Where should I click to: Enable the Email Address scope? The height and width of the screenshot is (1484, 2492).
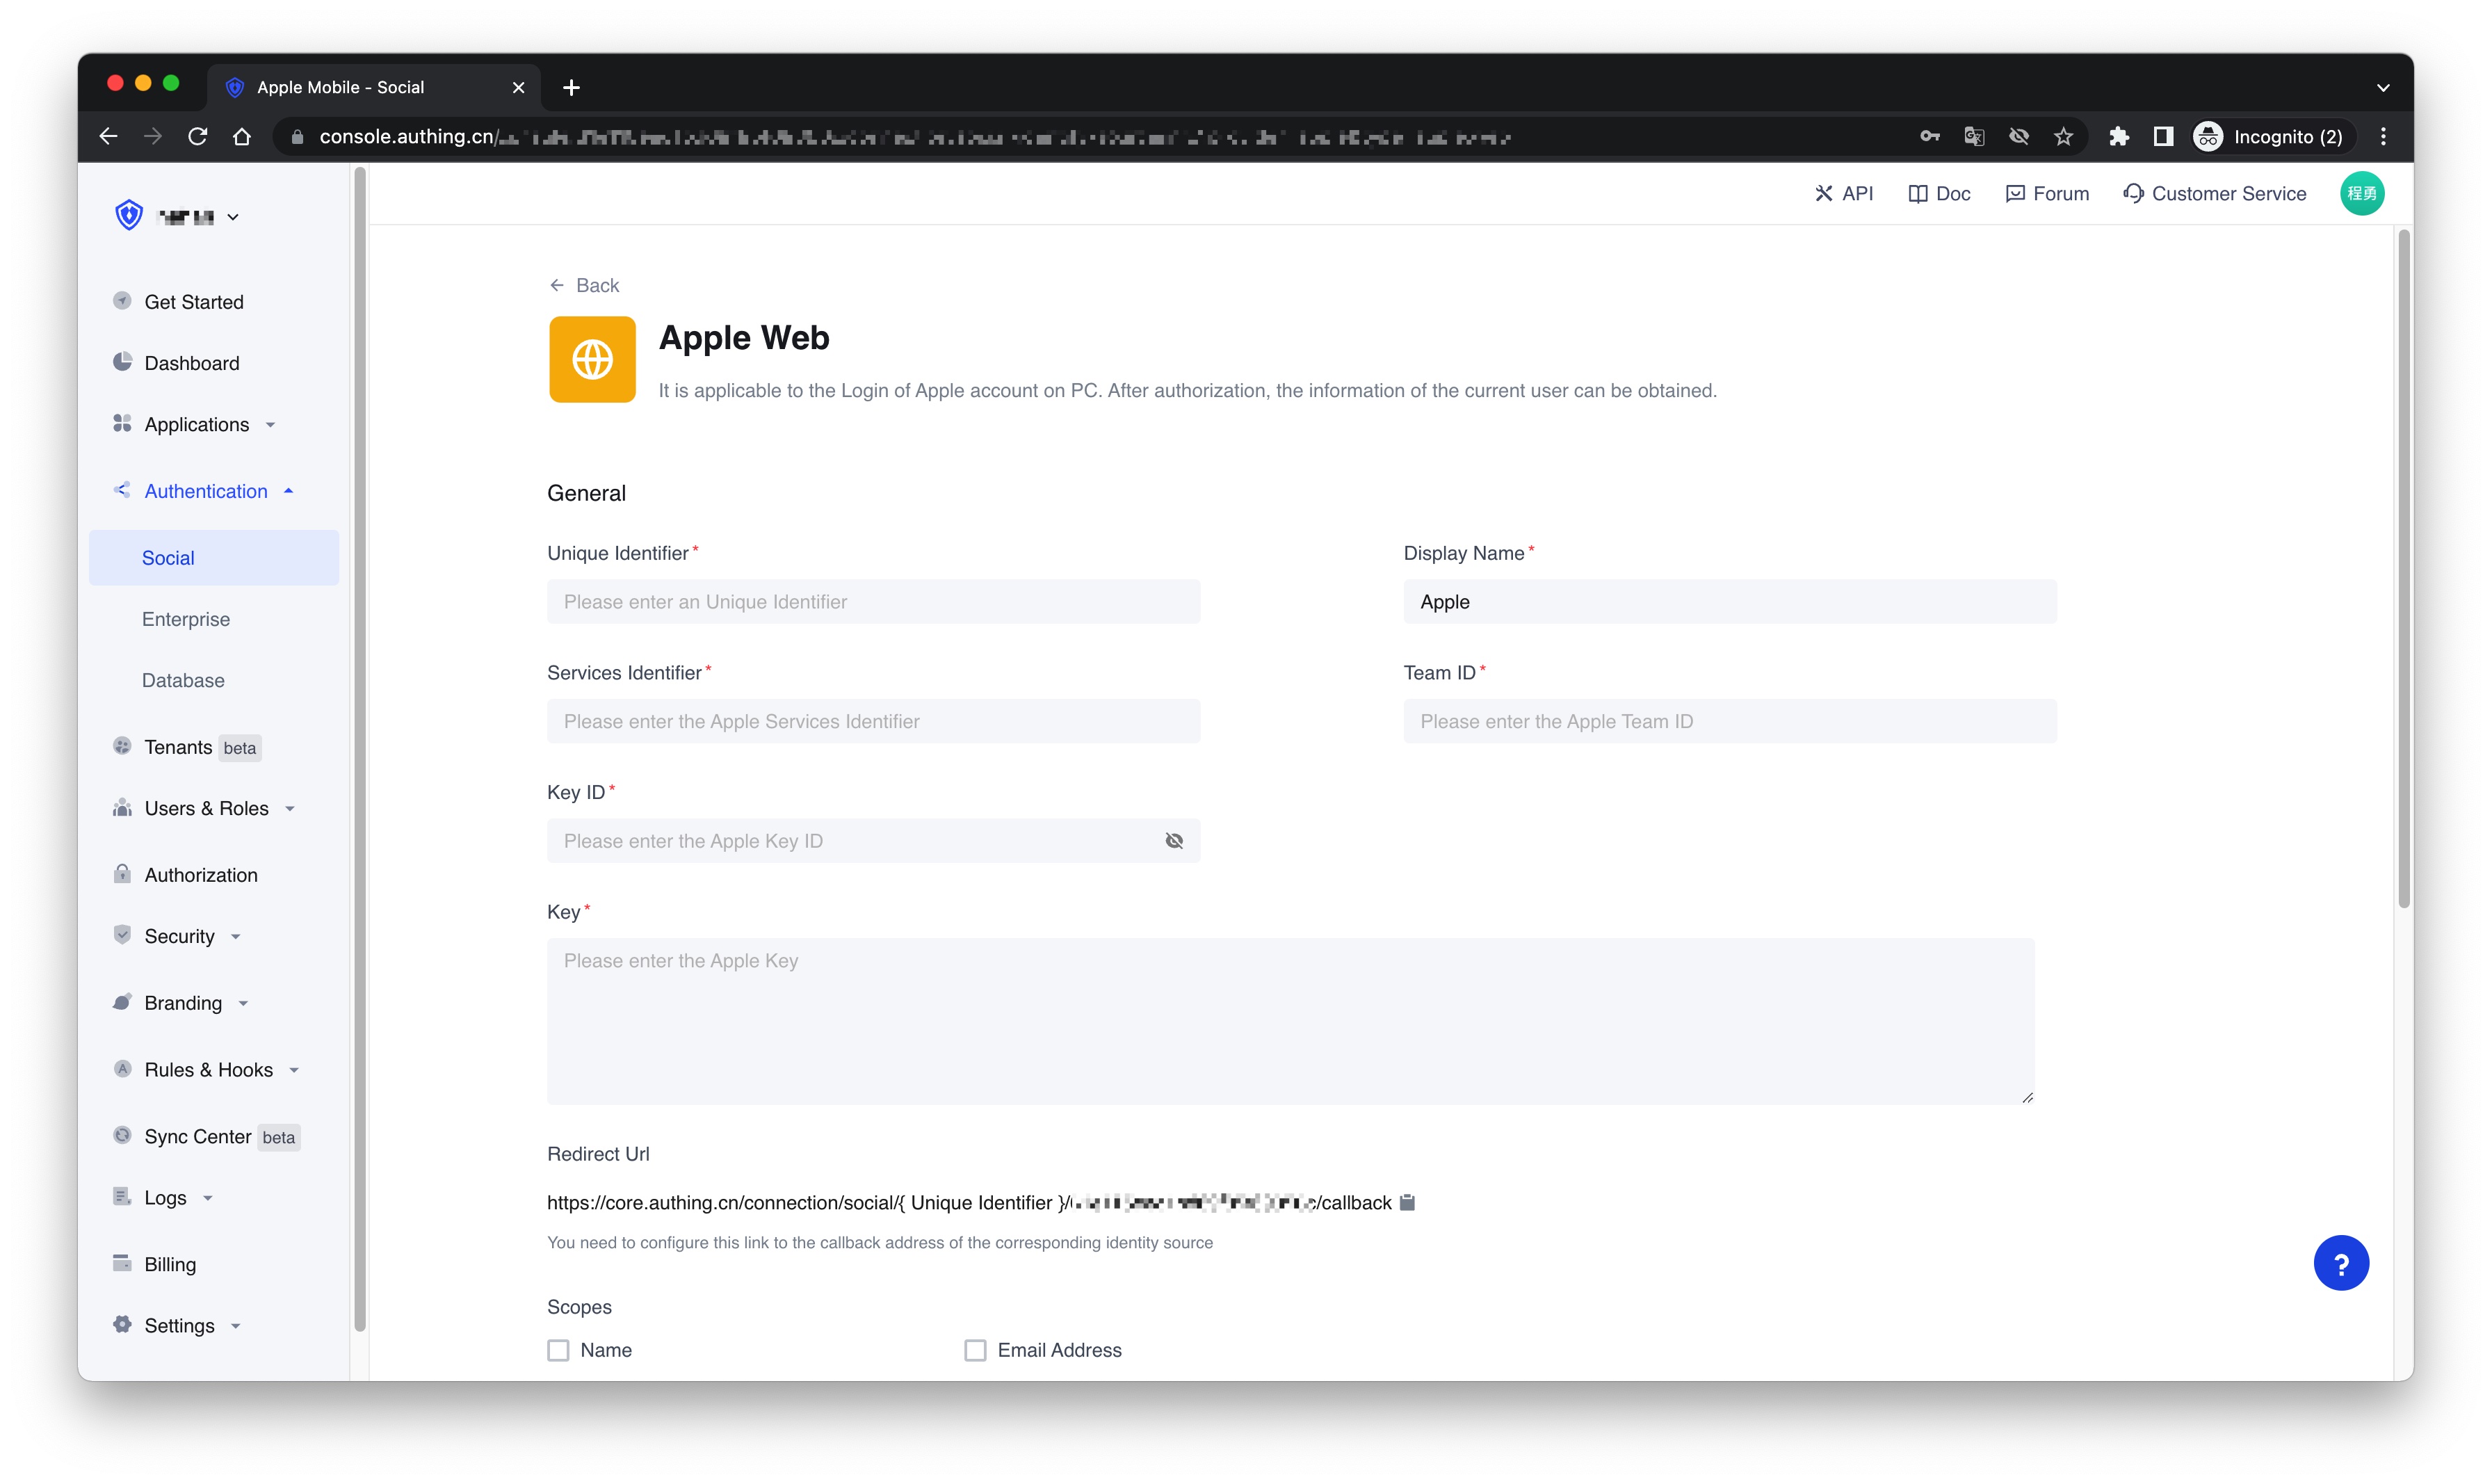click(x=975, y=1350)
